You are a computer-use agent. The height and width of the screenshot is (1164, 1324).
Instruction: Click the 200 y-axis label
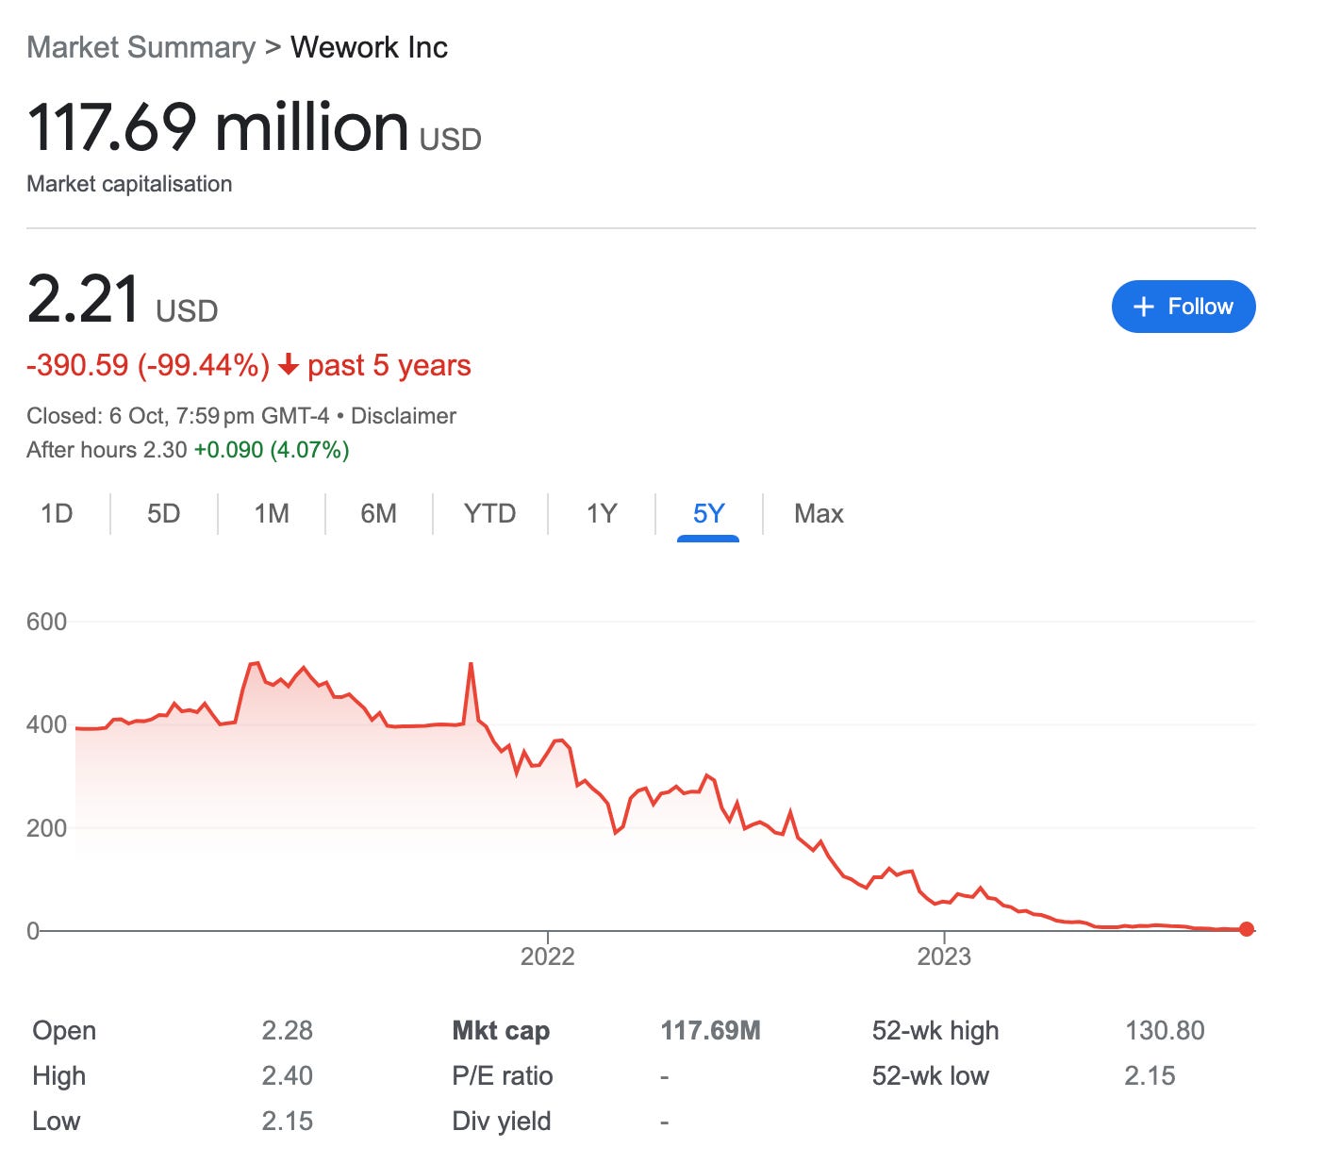(x=46, y=828)
